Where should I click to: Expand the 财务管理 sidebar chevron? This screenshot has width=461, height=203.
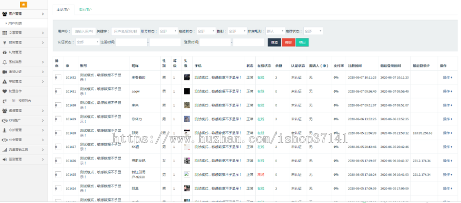click(x=43, y=42)
